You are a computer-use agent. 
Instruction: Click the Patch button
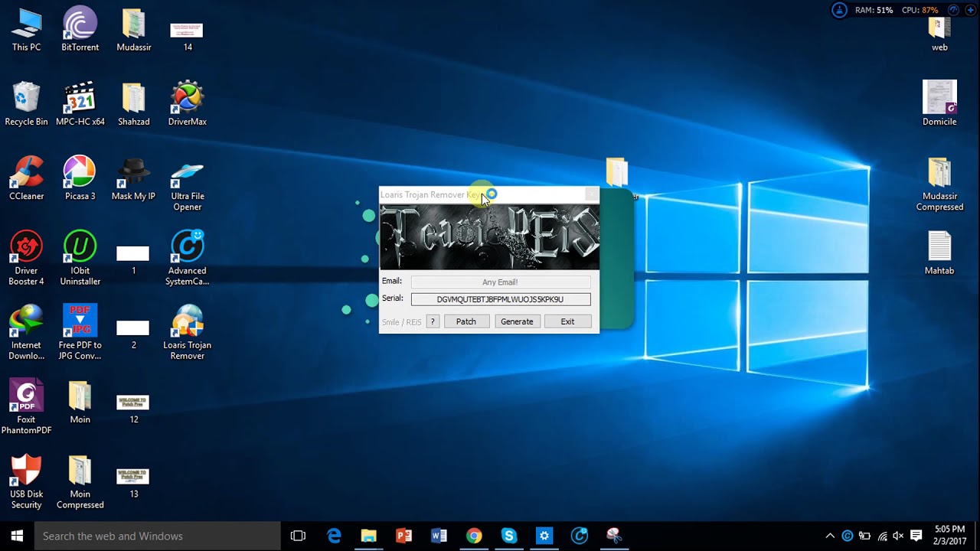pyautogui.click(x=466, y=321)
